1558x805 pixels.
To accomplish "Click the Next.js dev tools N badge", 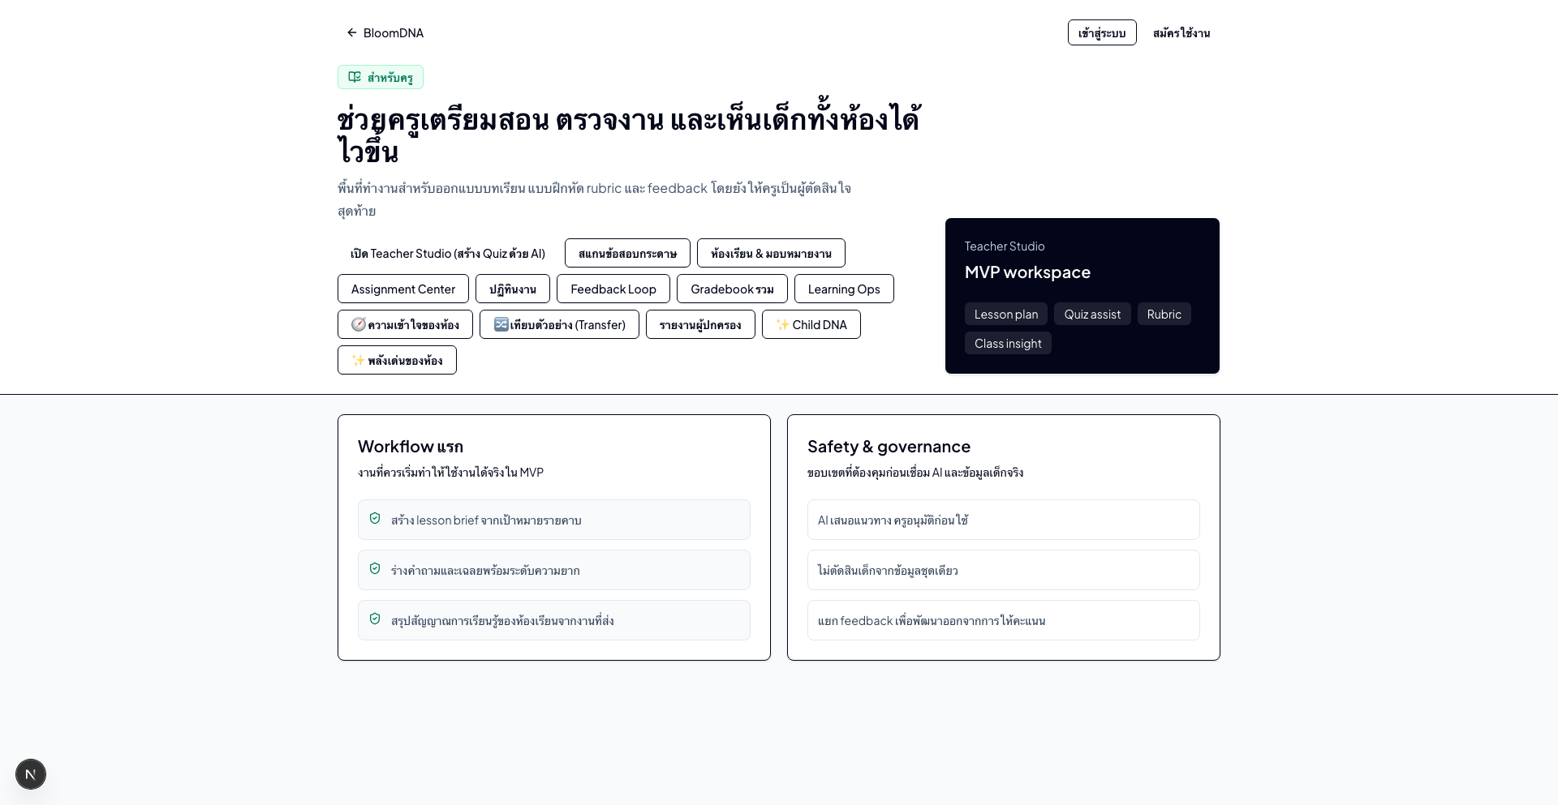I will coord(31,774).
